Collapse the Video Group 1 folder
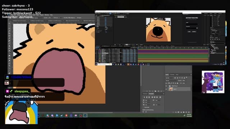The width and height of the screenshot is (230, 129). [x=168, y=86]
